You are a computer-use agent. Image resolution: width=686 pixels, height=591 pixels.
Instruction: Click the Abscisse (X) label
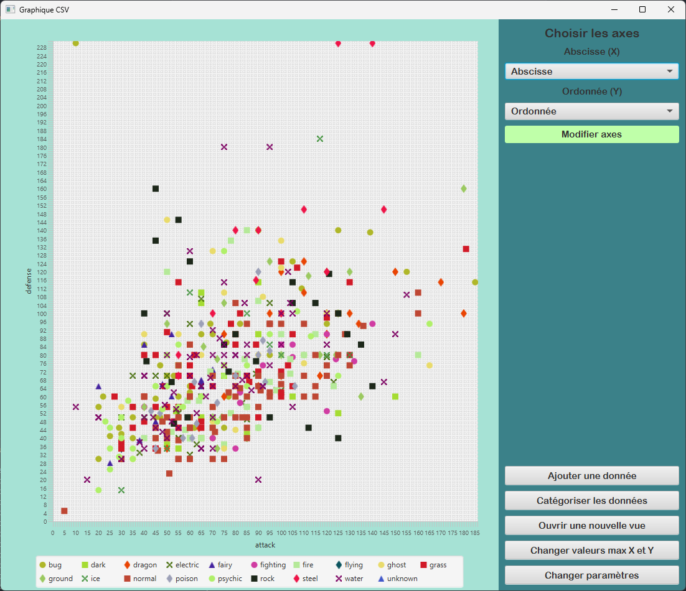pyautogui.click(x=591, y=52)
